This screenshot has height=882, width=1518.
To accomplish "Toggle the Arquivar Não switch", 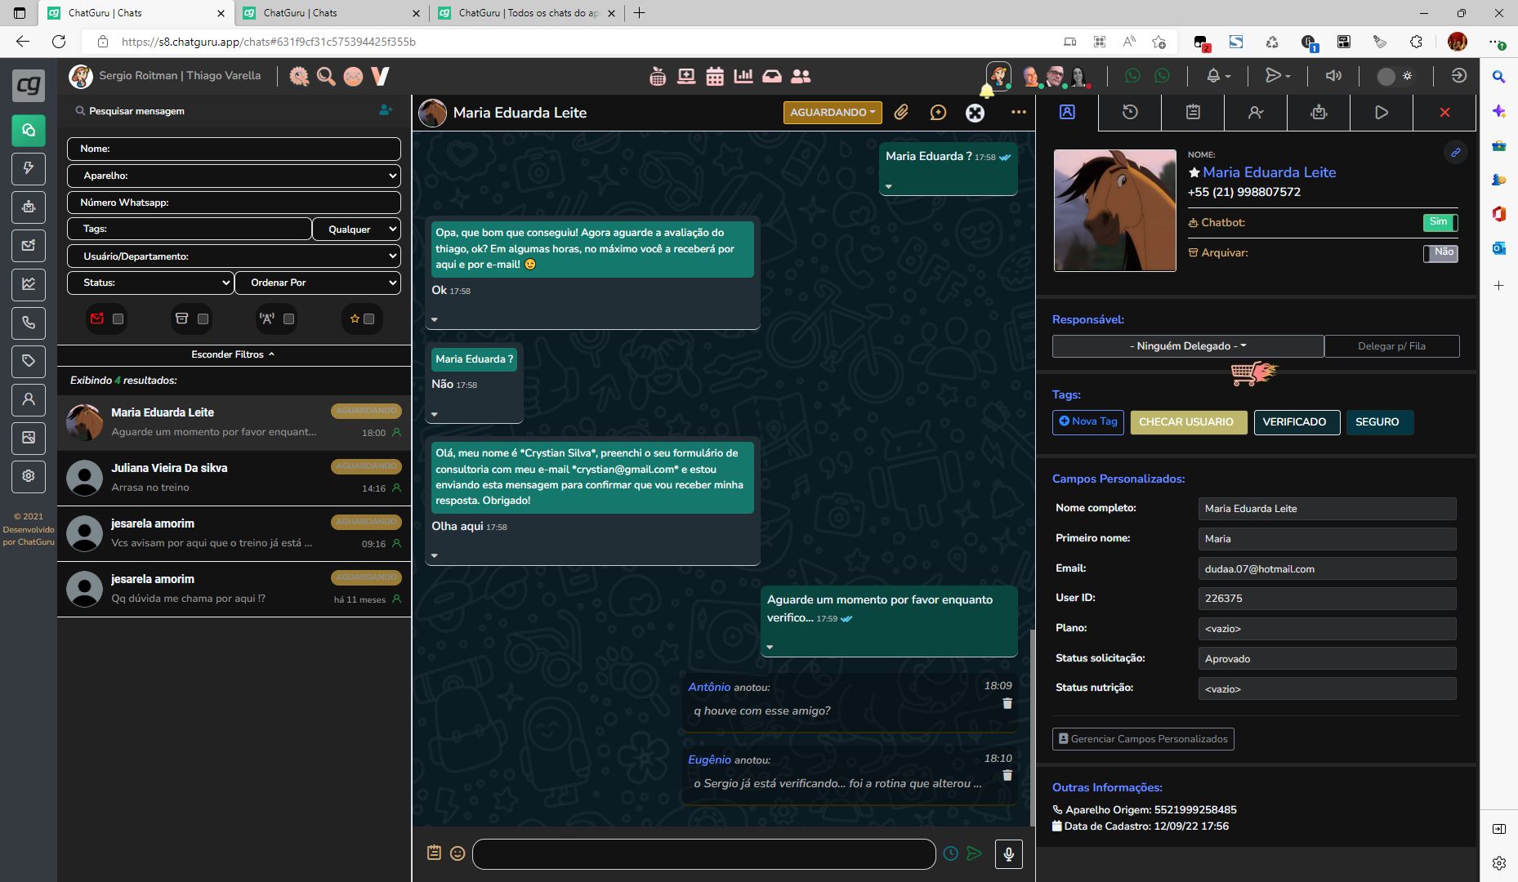I will (1440, 253).
